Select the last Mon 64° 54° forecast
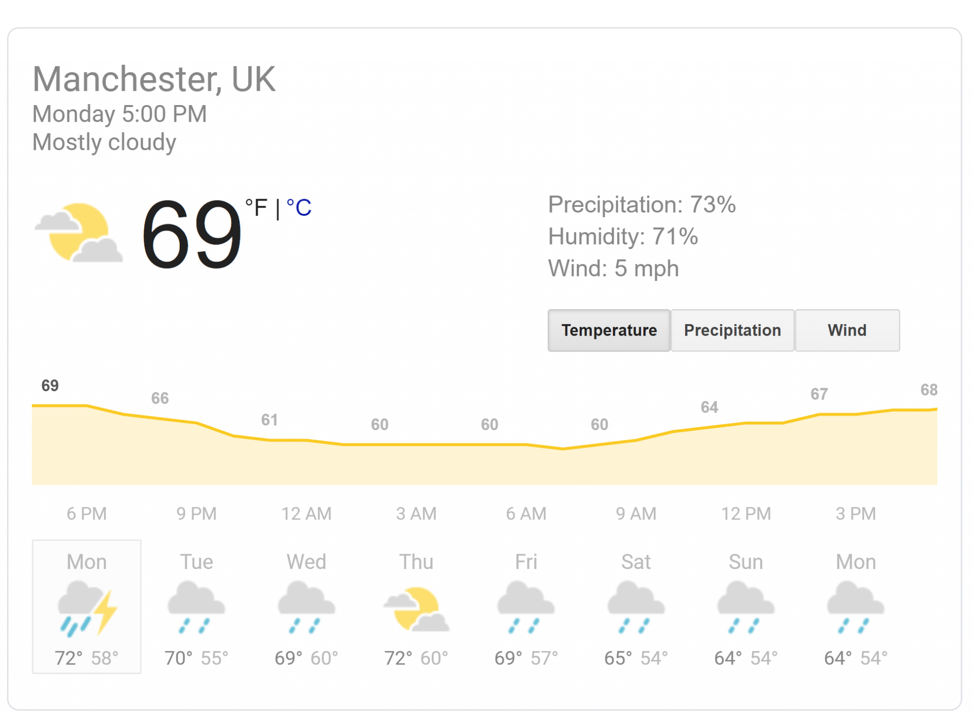 tap(856, 607)
